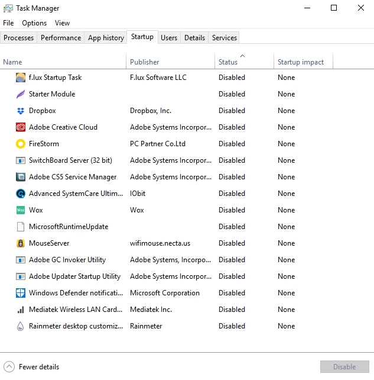Switch to the App history tab
The image size is (374, 380).
click(x=106, y=38)
